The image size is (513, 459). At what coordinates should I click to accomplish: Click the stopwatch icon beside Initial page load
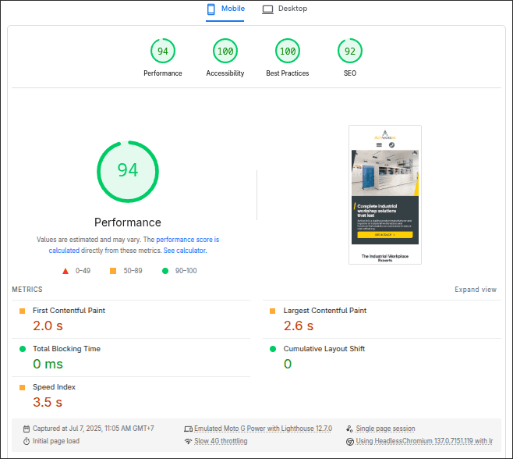tap(27, 441)
